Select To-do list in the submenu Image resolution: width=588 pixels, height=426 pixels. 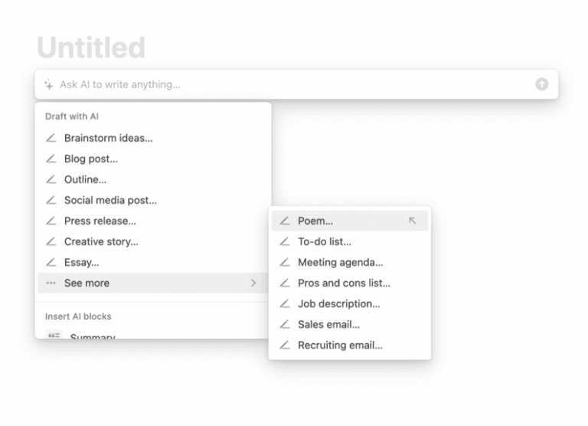325,241
